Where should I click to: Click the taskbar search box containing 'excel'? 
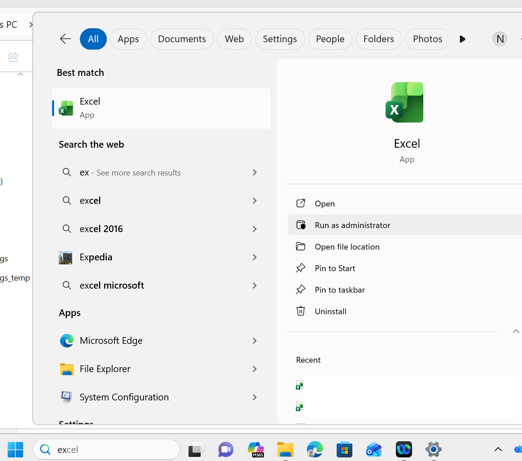(106, 450)
